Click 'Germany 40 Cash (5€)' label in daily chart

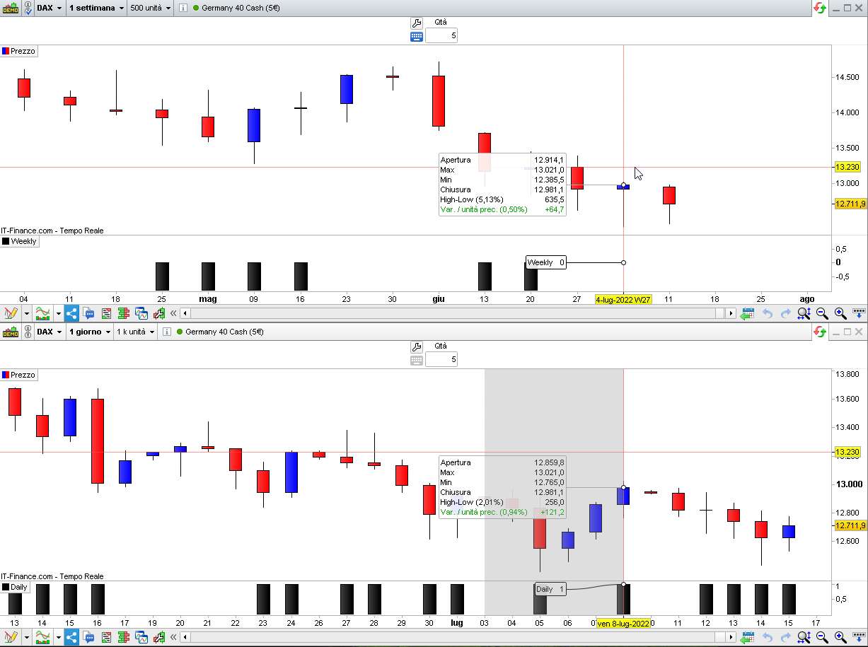224,332
